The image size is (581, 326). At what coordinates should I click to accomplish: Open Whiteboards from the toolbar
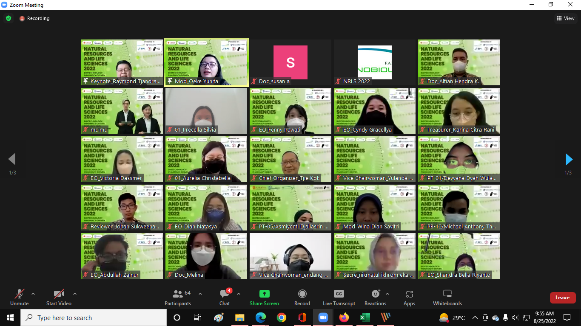pos(447,294)
